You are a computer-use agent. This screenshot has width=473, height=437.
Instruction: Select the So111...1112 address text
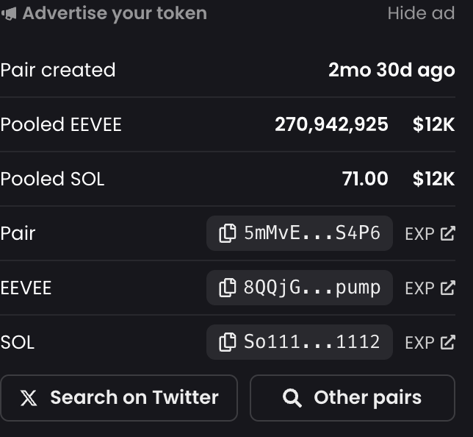pyautogui.click(x=312, y=342)
